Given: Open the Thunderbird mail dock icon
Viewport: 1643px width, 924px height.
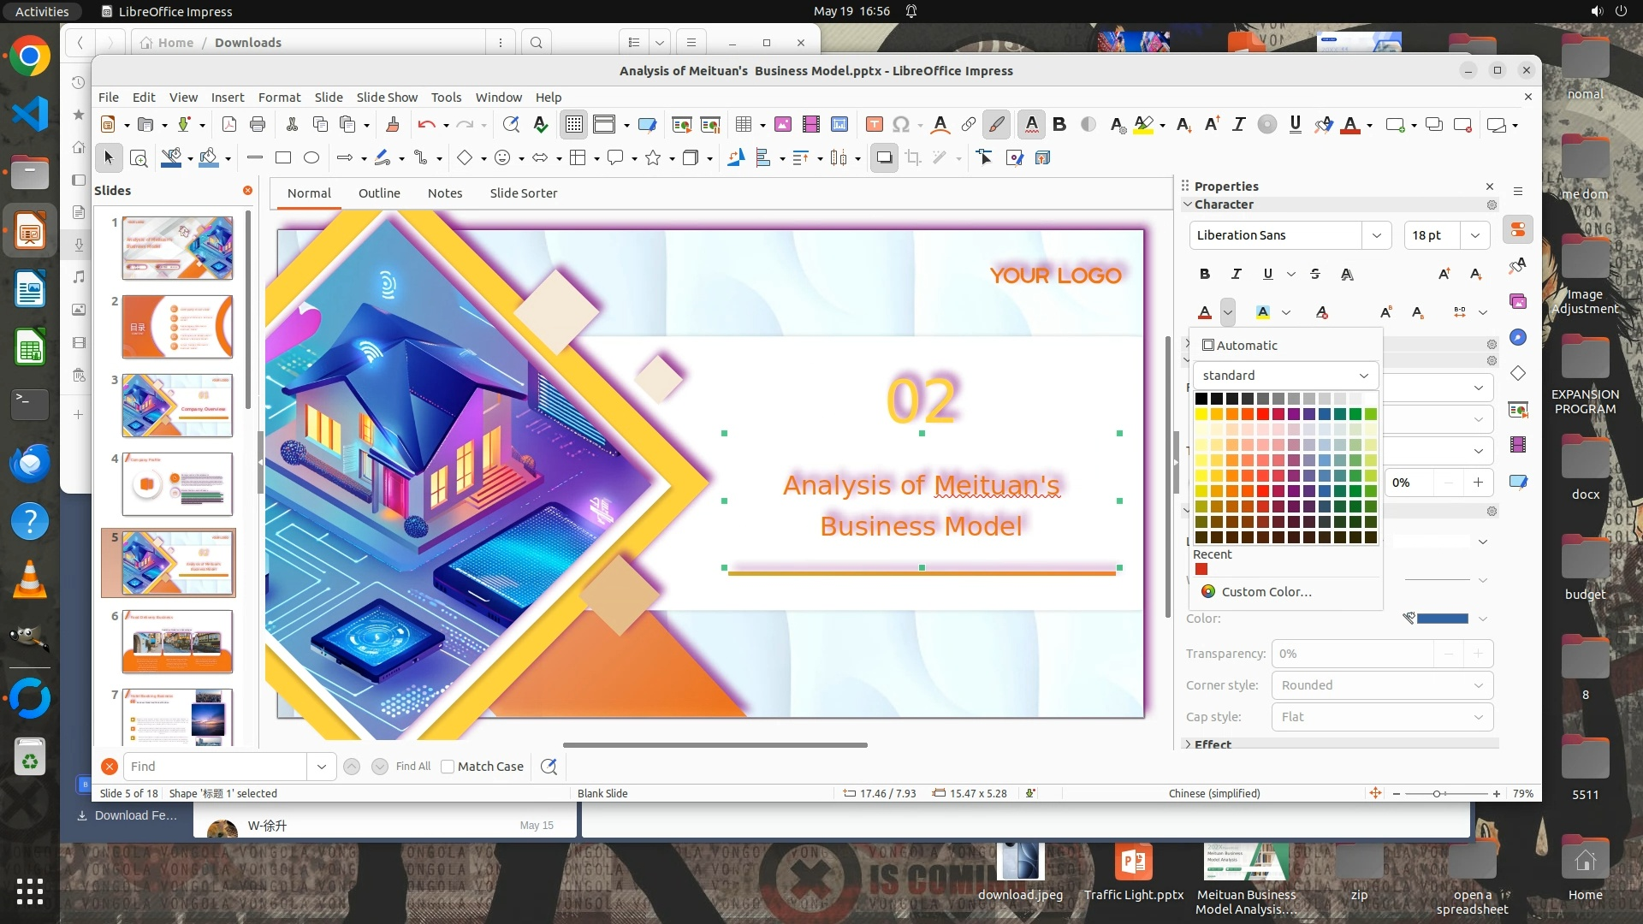Looking at the screenshot, I should pyautogui.click(x=30, y=463).
